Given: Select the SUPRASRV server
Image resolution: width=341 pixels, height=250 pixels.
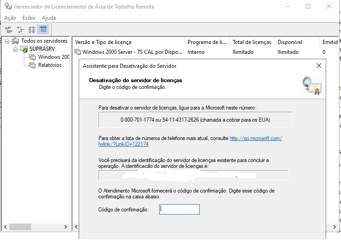Looking at the screenshot, I should (x=42, y=49).
